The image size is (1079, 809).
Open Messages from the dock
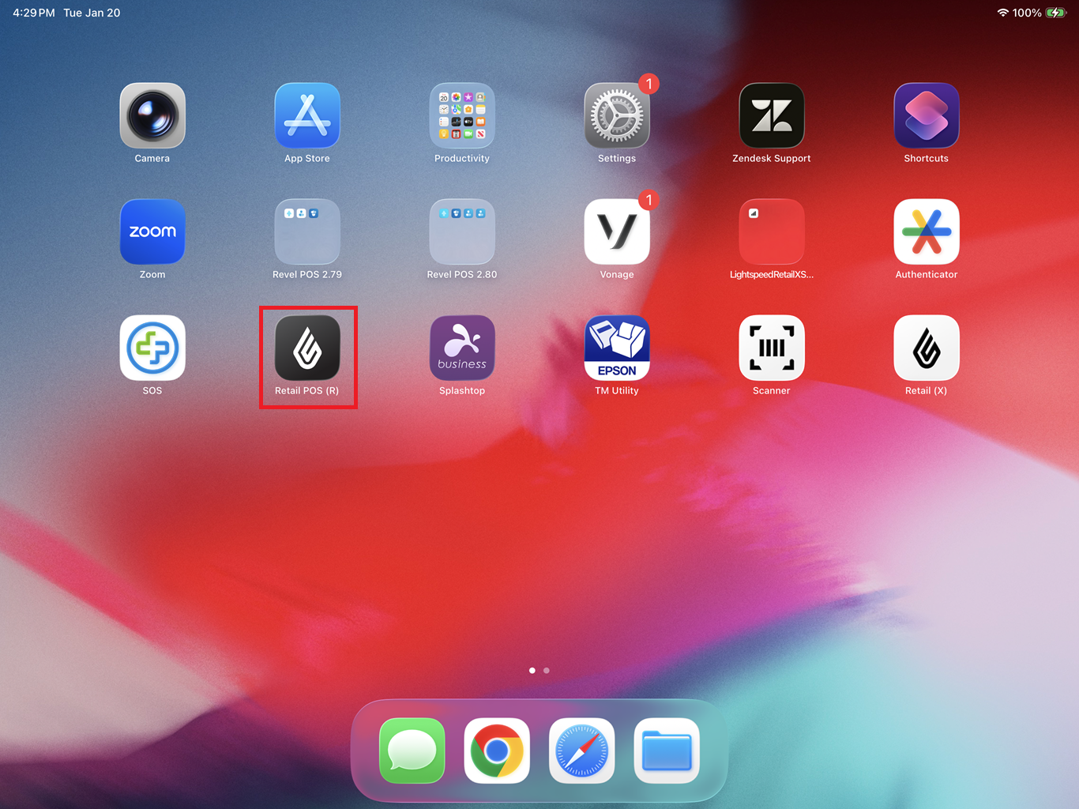[x=412, y=751]
